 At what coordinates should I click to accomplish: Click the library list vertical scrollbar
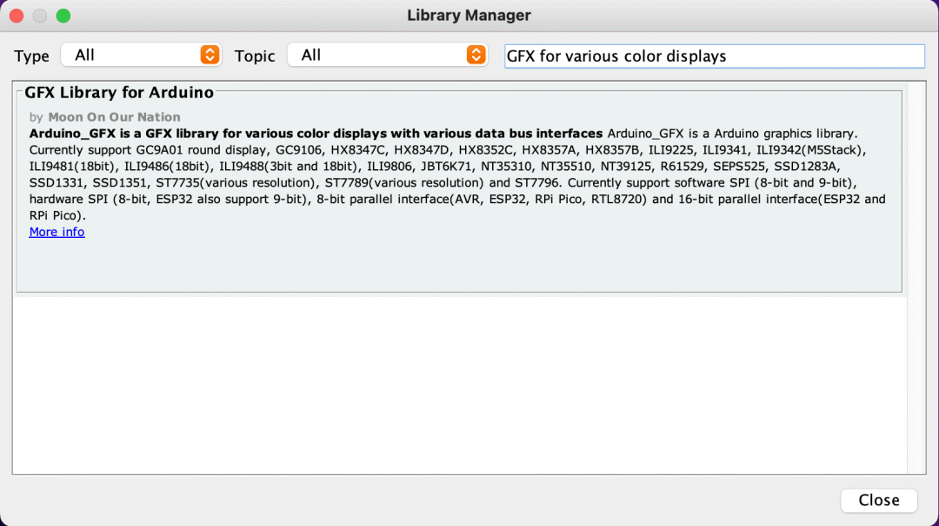[x=916, y=278]
